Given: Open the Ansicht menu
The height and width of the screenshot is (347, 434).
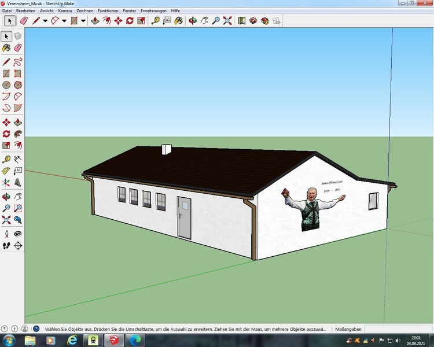Looking at the screenshot, I should pos(47,11).
